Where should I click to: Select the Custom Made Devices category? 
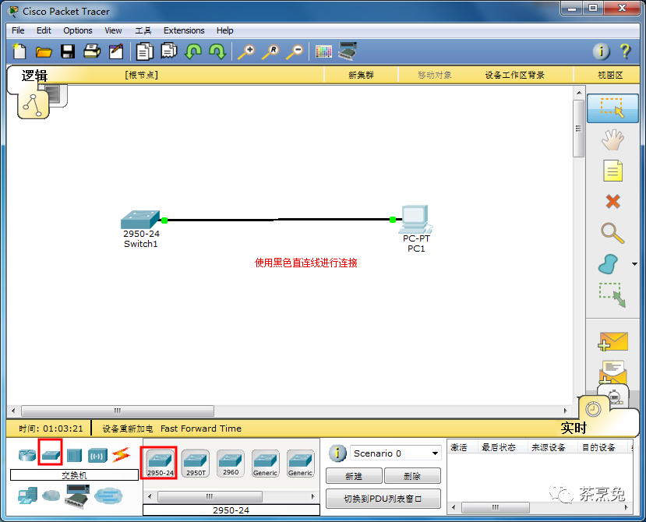77,496
